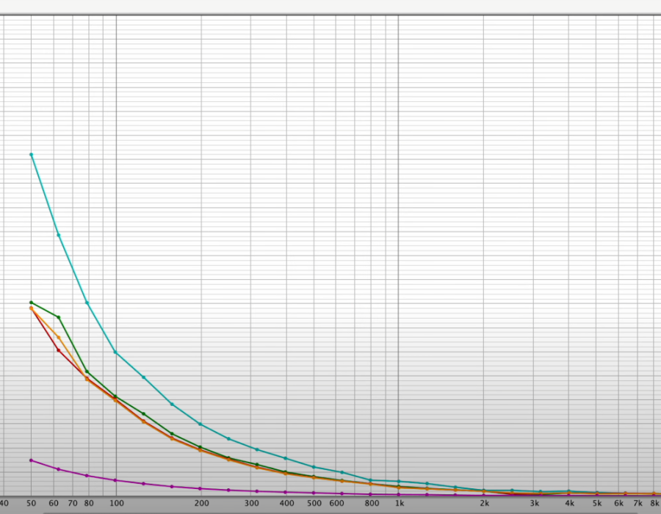Click the magenta curve's point at 50 Hz
Image resolution: width=661 pixels, height=514 pixels.
(31, 460)
